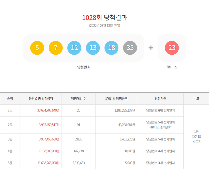The image size is (209, 169).
Task: Click the 등위별 총 당첨금액 column header
Action: [x=41, y=98]
